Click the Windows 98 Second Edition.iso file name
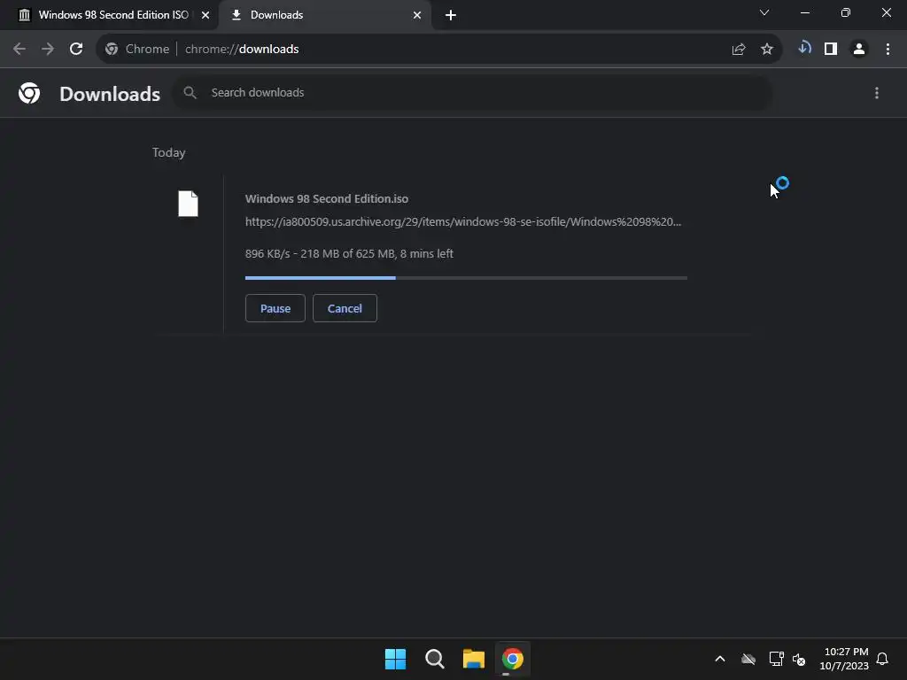Viewport: 907px width, 680px height. (x=327, y=198)
